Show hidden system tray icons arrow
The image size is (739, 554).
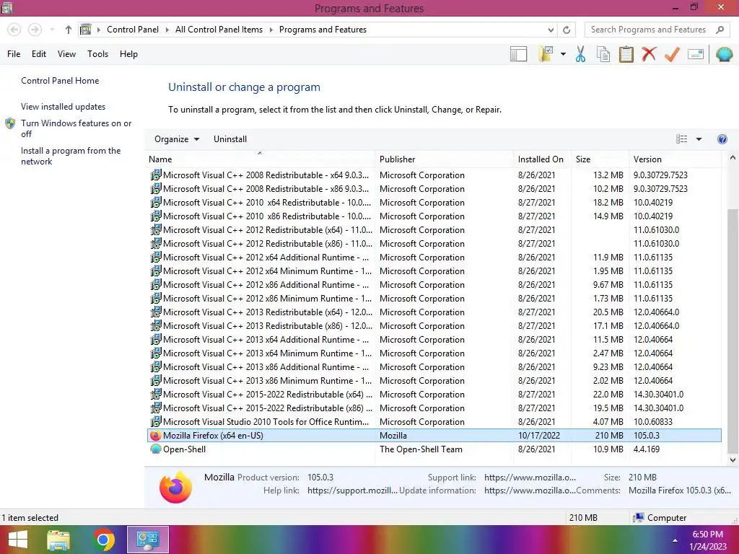click(675, 540)
